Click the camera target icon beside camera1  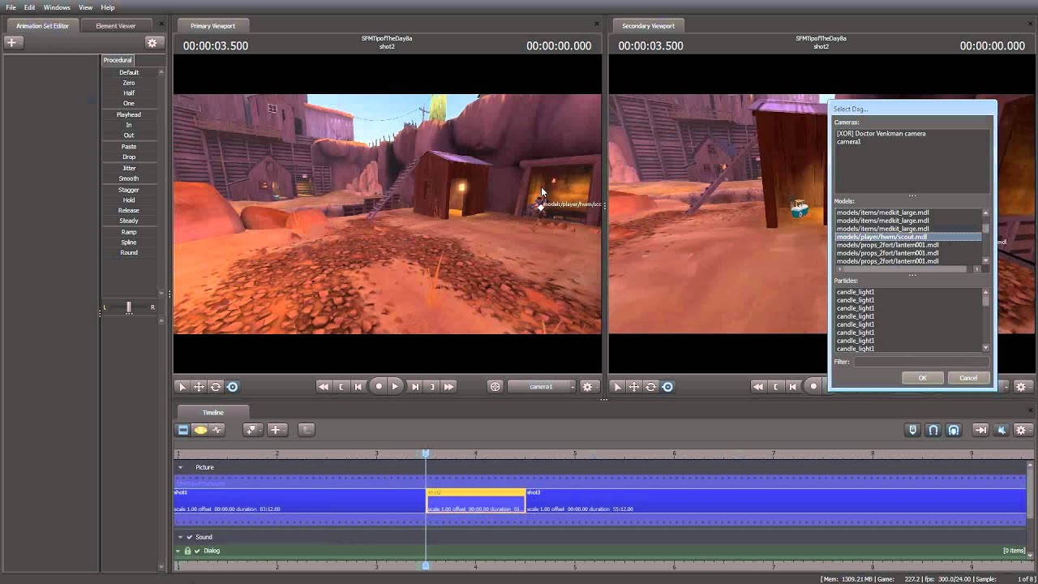(495, 387)
